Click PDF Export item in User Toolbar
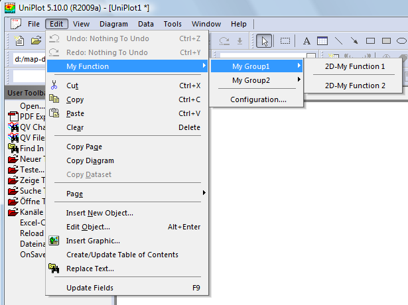408x305 pixels. (x=32, y=117)
